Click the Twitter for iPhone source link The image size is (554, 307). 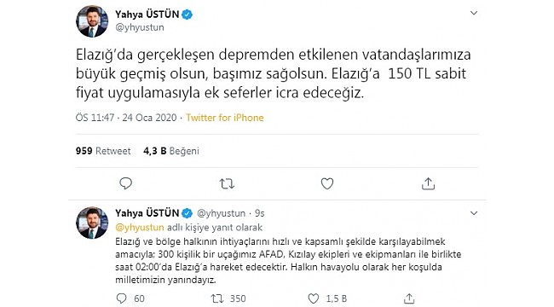(225, 118)
